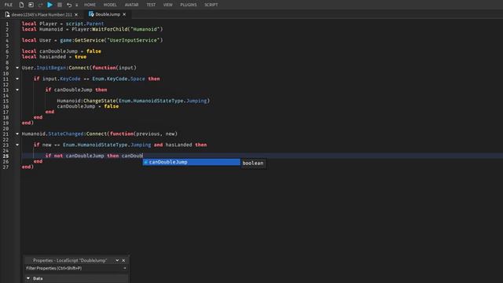Choose canDoubleJump autocomplete suggestion
Image resolution: width=503 pixels, height=283 pixels.
192,162
